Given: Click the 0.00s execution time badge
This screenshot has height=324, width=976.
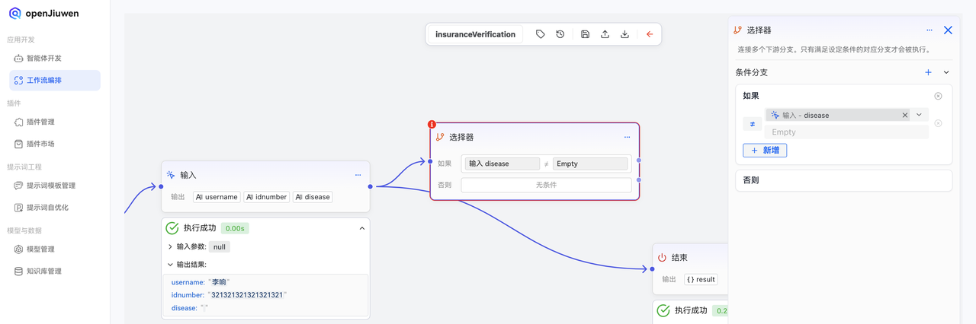Looking at the screenshot, I should [235, 228].
